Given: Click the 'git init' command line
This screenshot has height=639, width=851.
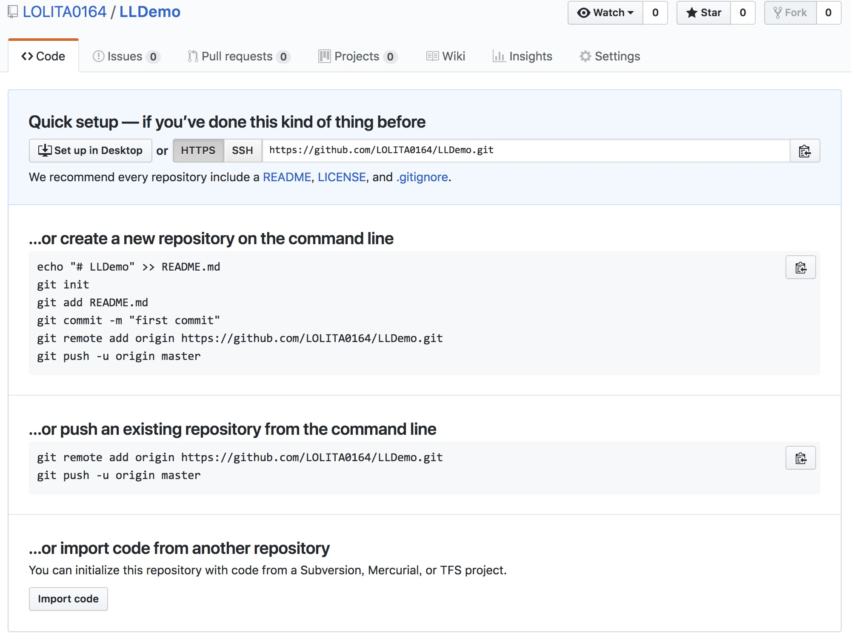Looking at the screenshot, I should tap(63, 285).
